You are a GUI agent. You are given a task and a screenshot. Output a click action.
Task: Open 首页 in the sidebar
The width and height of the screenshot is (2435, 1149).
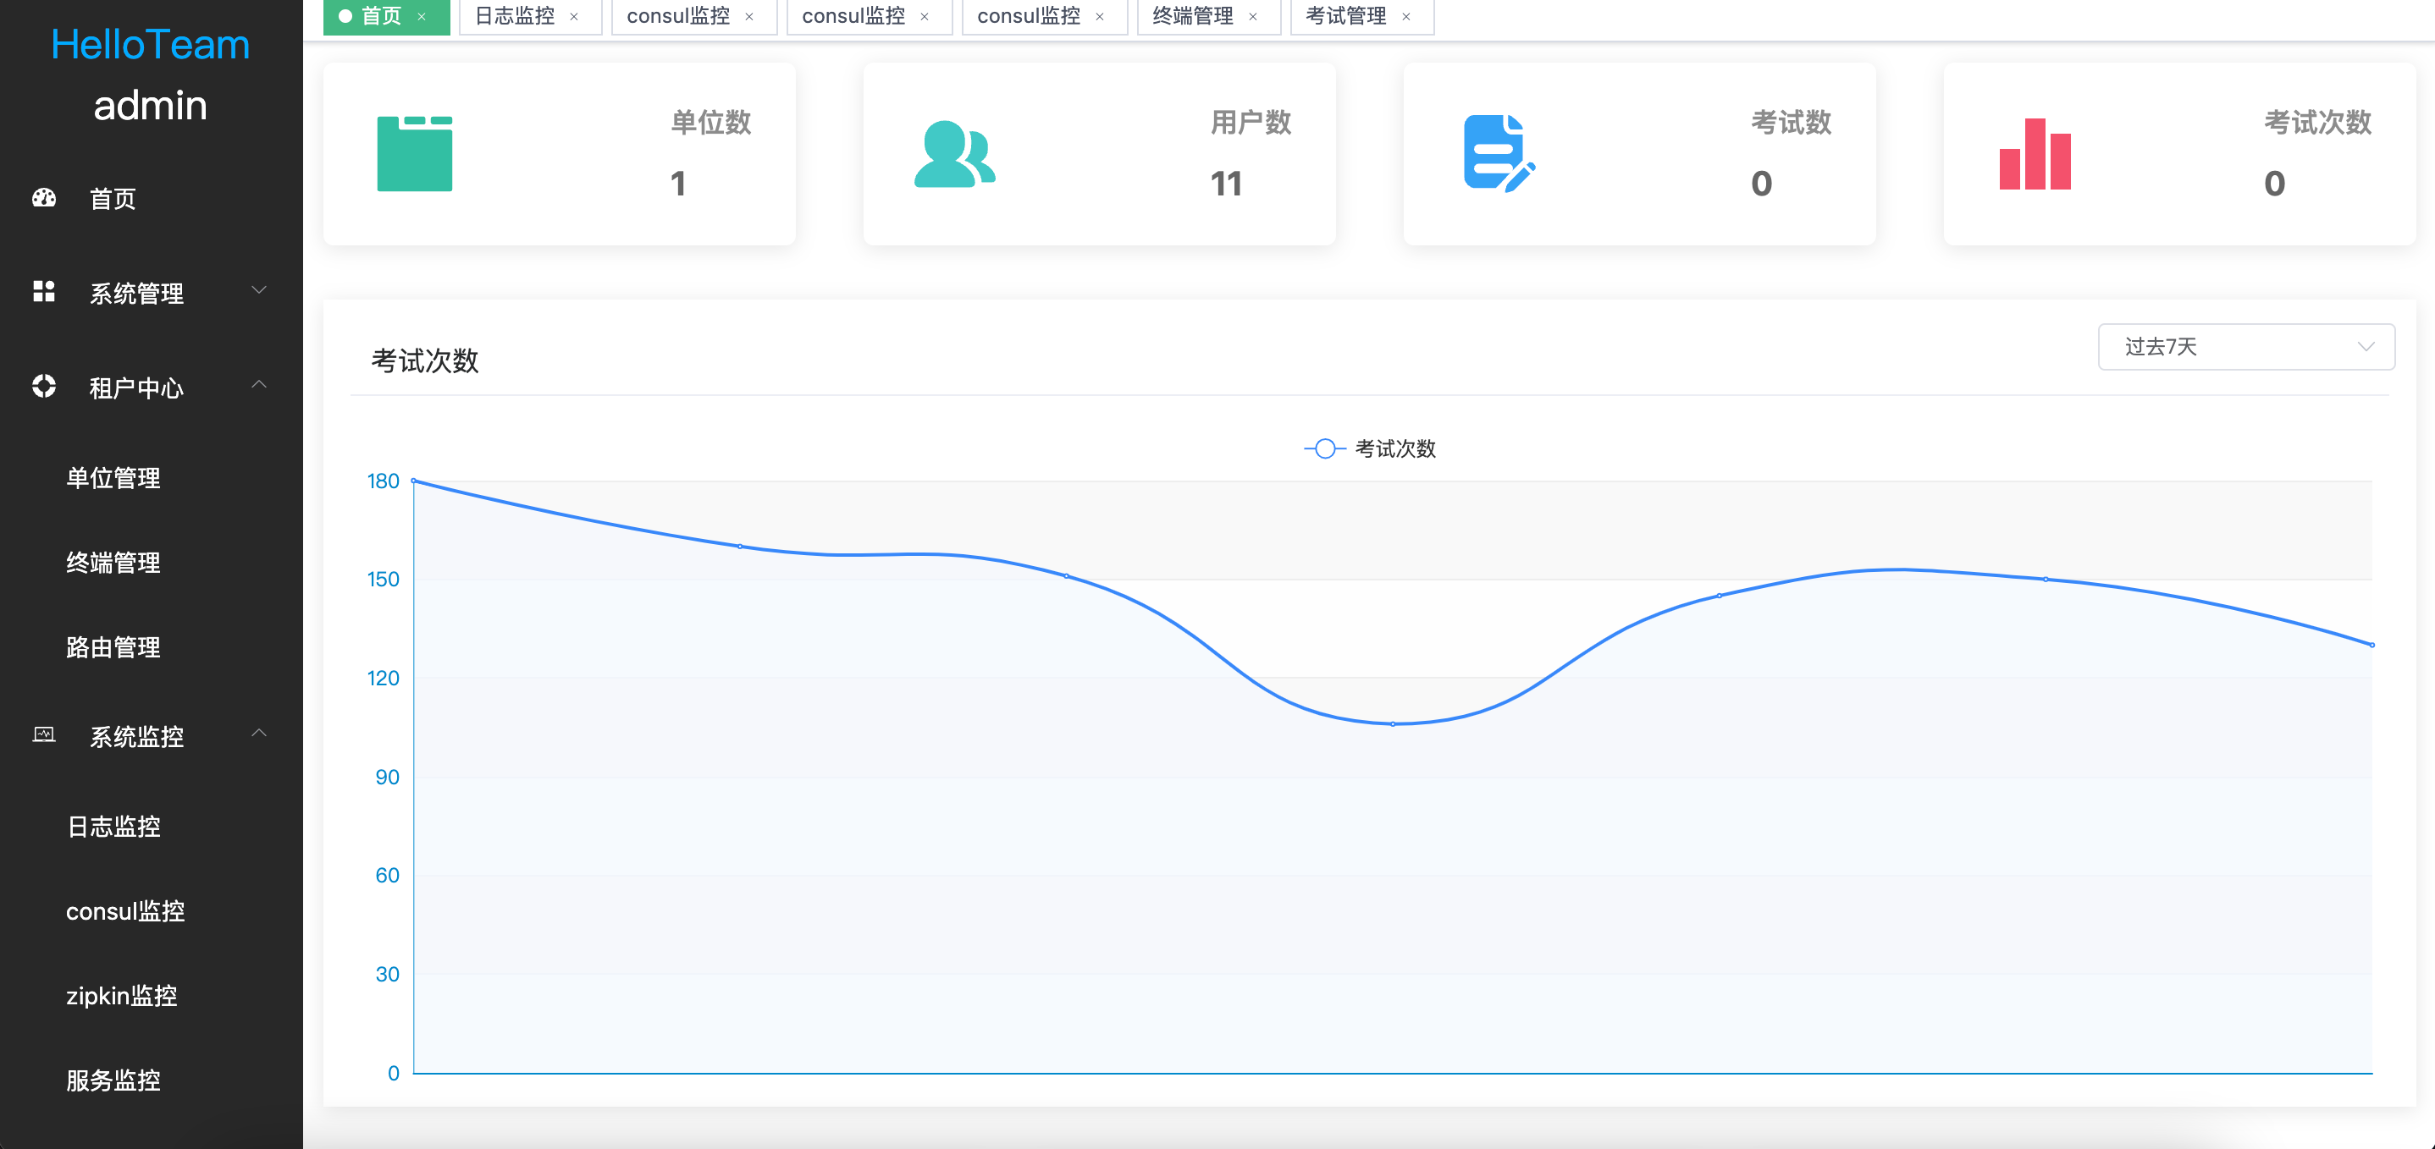point(152,199)
